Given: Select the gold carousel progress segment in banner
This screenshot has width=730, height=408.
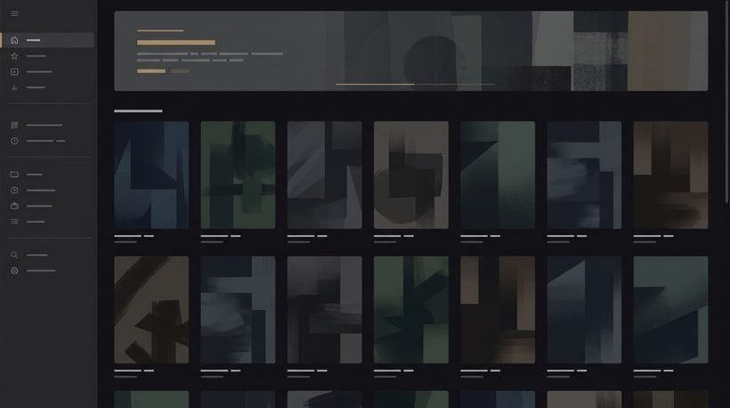Looking at the screenshot, I should [x=376, y=85].
